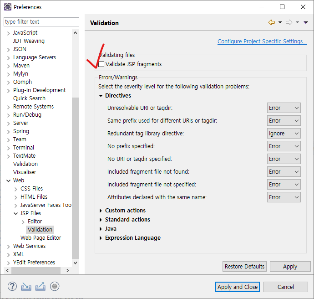Open No URI or tagdir specified dropdown

(x=284, y=159)
